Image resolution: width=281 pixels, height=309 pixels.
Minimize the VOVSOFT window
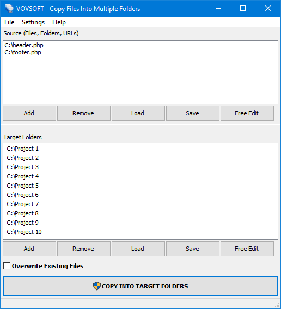click(218, 8)
